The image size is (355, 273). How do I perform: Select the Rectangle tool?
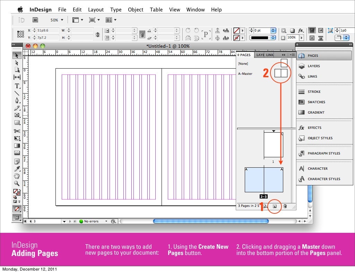tap(17, 123)
